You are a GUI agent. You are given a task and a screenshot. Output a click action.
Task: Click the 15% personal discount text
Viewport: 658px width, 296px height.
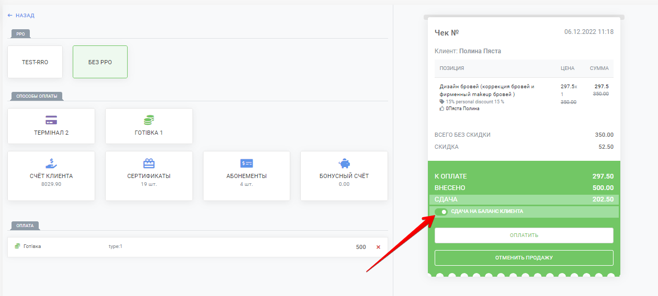pyautogui.click(x=475, y=102)
